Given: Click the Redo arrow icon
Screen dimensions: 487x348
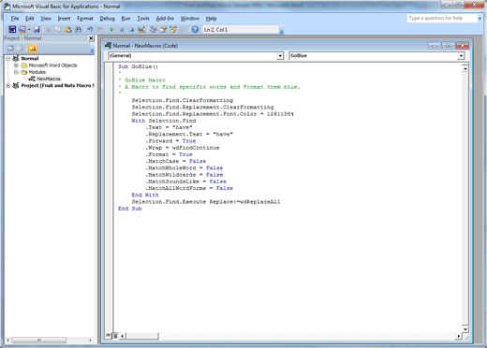Looking at the screenshot, I should [x=100, y=30].
